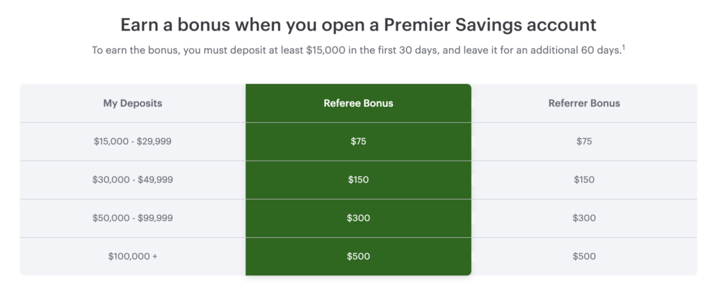Click the $75 Referee Bonus cell
712x285 pixels.
[358, 141]
